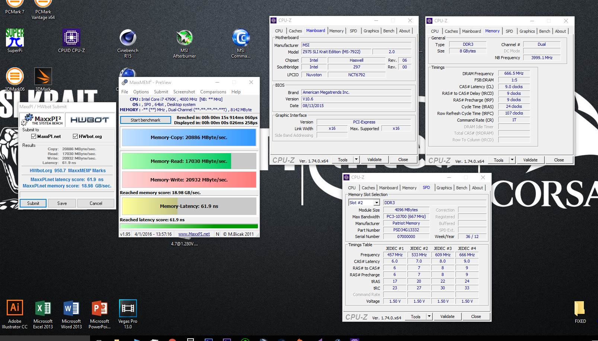Launch the 3DMark desktop icon

click(43, 79)
